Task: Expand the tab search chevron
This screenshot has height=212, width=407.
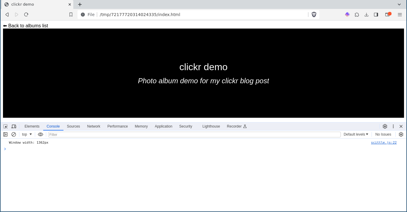Action: coord(399,4)
